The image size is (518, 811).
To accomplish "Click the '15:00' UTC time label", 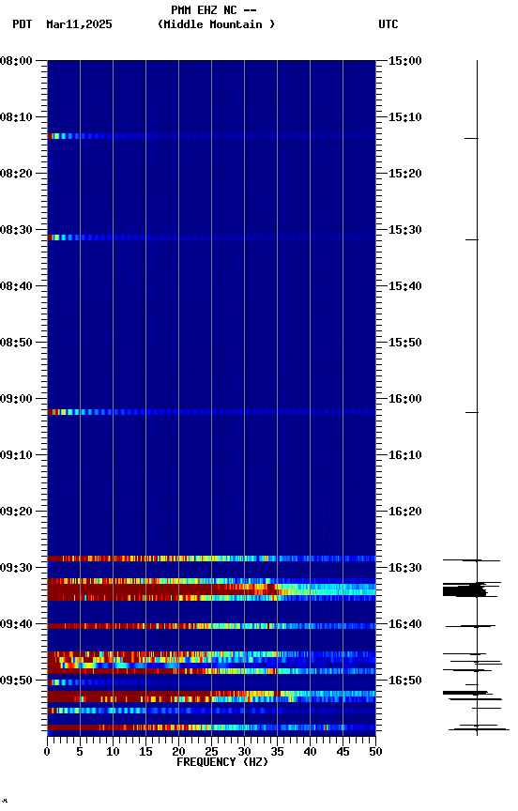I will pyautogui.click(x=405, y=61).
